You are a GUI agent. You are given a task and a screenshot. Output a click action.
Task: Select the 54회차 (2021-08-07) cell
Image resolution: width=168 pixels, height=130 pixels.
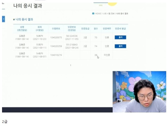[40, 55]
